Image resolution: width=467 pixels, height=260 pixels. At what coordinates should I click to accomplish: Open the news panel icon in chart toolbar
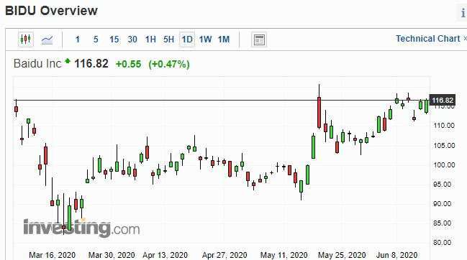pos(259,40)
